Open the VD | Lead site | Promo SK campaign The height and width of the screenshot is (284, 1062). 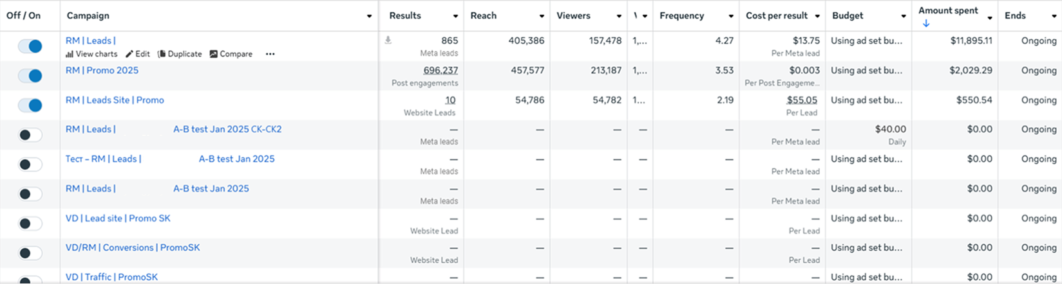coord(118,218)
